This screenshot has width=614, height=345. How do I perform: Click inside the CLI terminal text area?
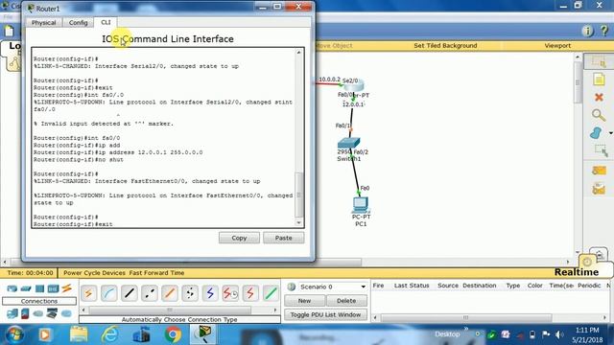pos(163,138)
